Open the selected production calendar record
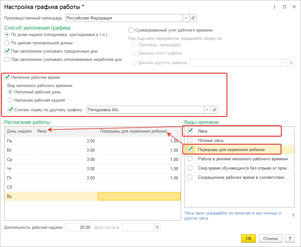 193,18
